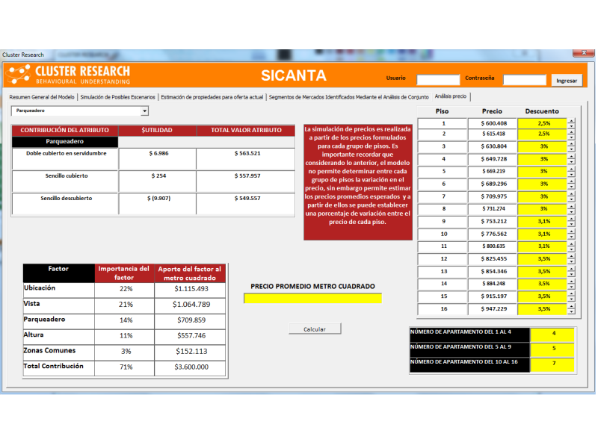Edit apartment count for floors 1 al 4
This screenshot has height=448, width=598.
[x=553, y=333]
